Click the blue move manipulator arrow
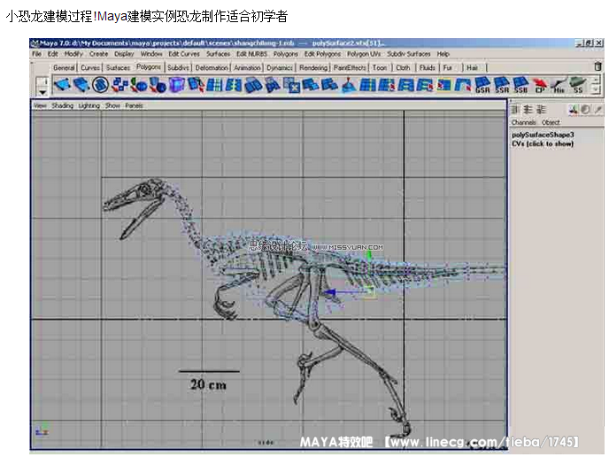This screenshot has width=609, height=457. [x=331, y=292]
